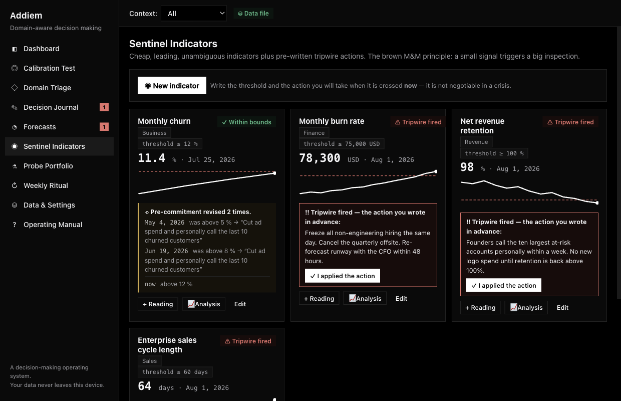Edit the Monthly burn rate indicator
Image resolution: width=621 pixels, height=401 pixels.
pyautogui.click(x=401, y=298)
